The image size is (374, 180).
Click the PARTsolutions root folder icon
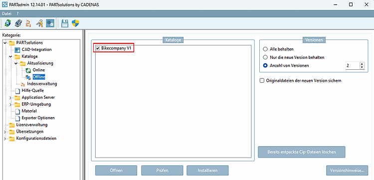(12, 43)
